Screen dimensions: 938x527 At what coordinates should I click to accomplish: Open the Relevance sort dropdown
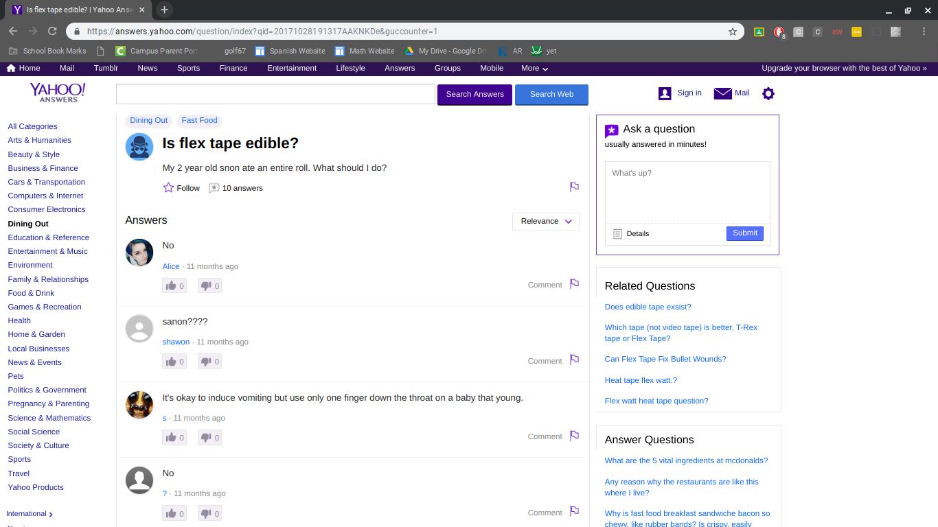546,221
